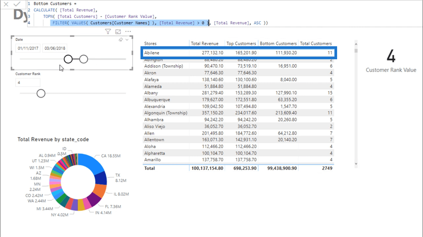
Task: Select the Alexandria store row
Action: click(x=238, y=106)
